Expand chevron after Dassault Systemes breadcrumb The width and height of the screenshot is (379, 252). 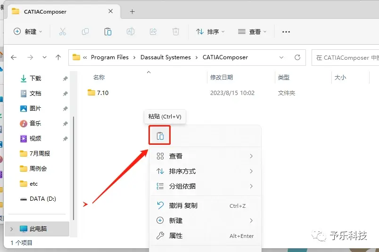tap(197, 57)
